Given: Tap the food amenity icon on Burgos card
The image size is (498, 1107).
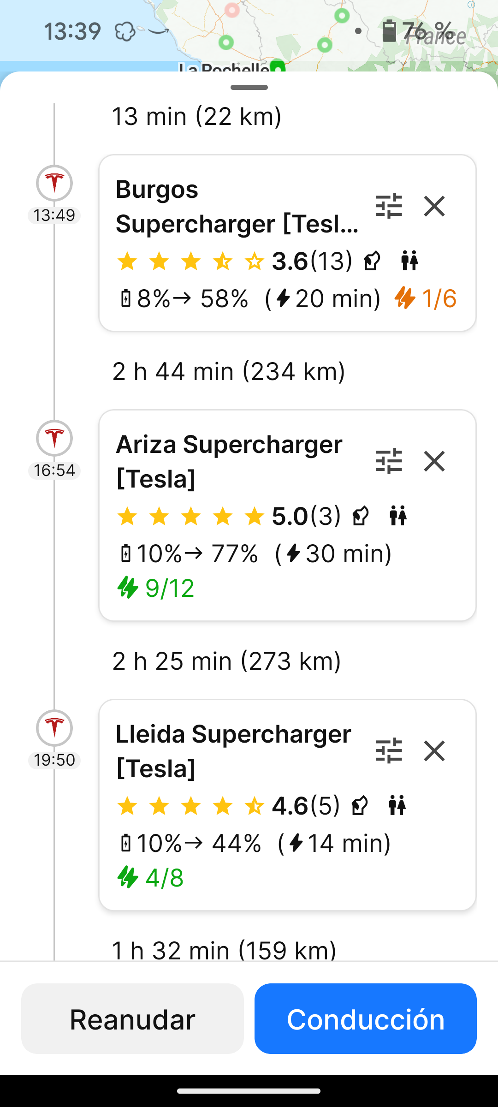Looking at the screenshot, I should tap(372, 261).
